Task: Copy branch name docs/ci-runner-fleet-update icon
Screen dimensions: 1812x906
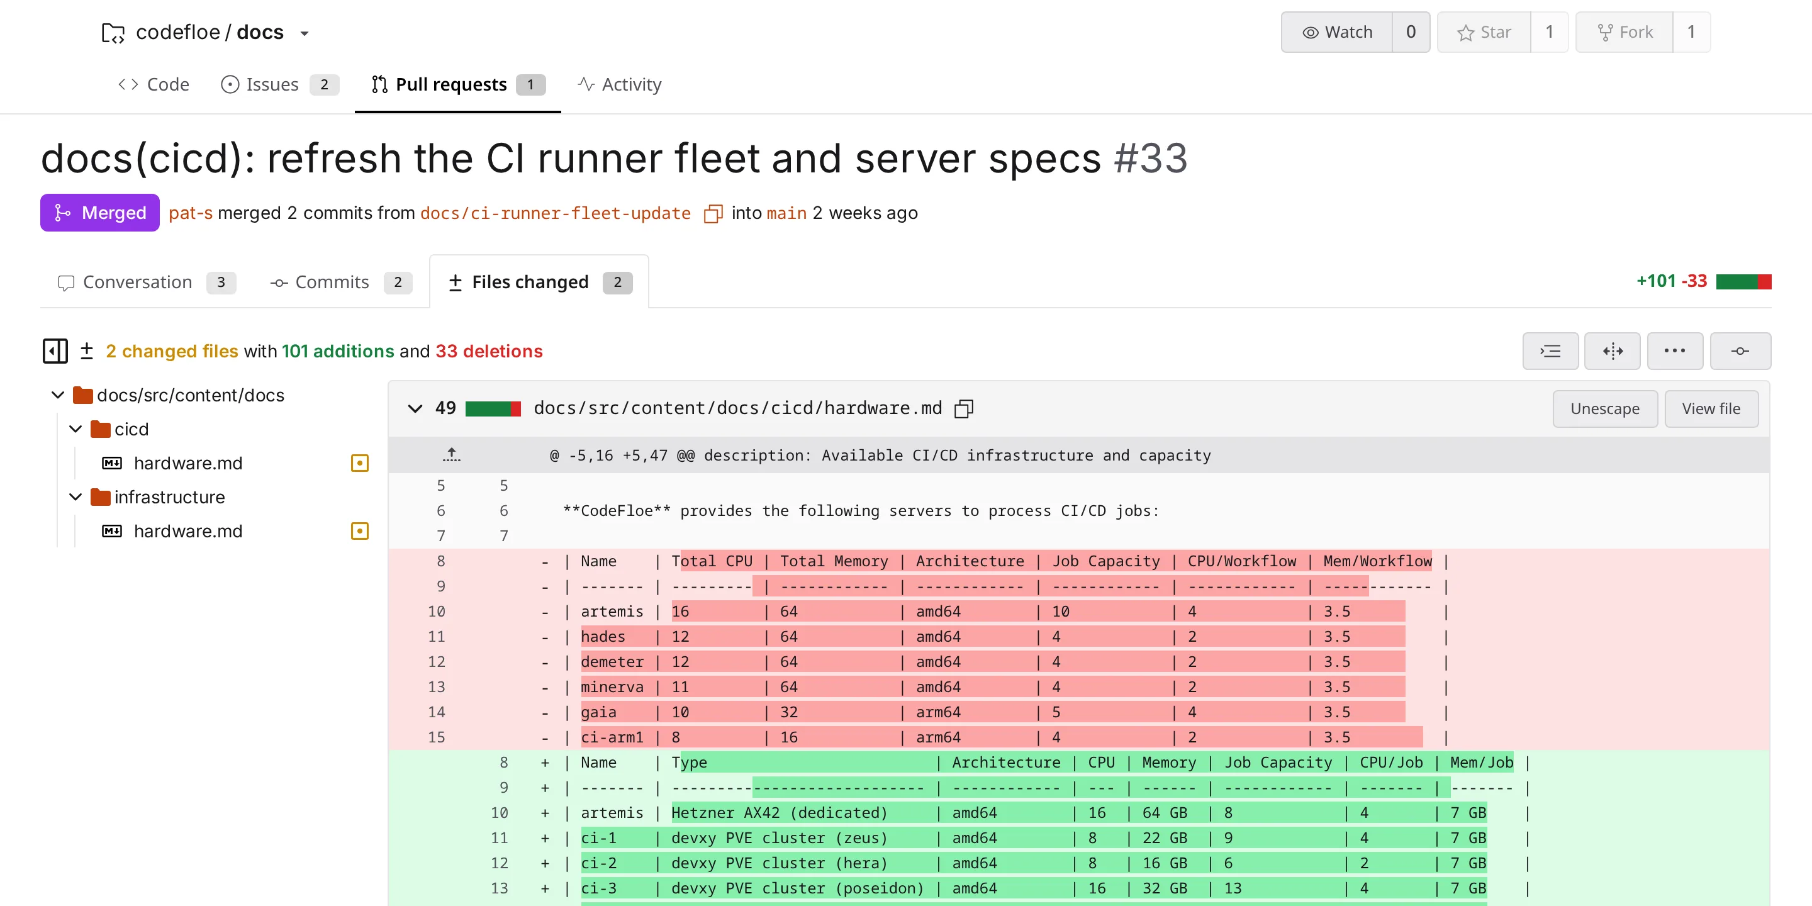Action: (713, 214)
